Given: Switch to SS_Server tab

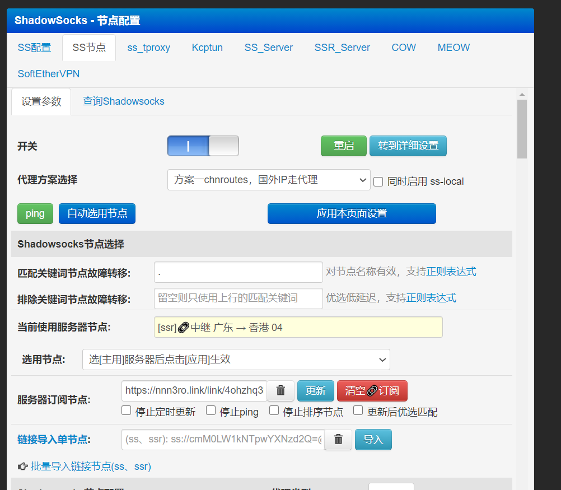Looking at the screenshot, I should [x=269, y=48].
